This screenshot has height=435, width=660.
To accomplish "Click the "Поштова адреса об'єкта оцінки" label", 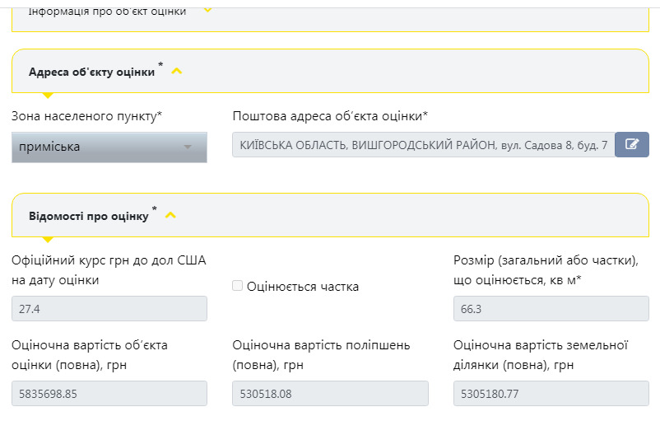I will (x=330, y=116).
